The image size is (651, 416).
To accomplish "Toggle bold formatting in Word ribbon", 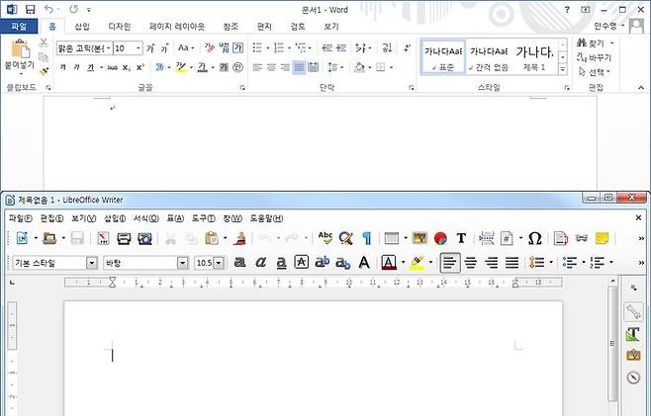I will coord(62,67).
